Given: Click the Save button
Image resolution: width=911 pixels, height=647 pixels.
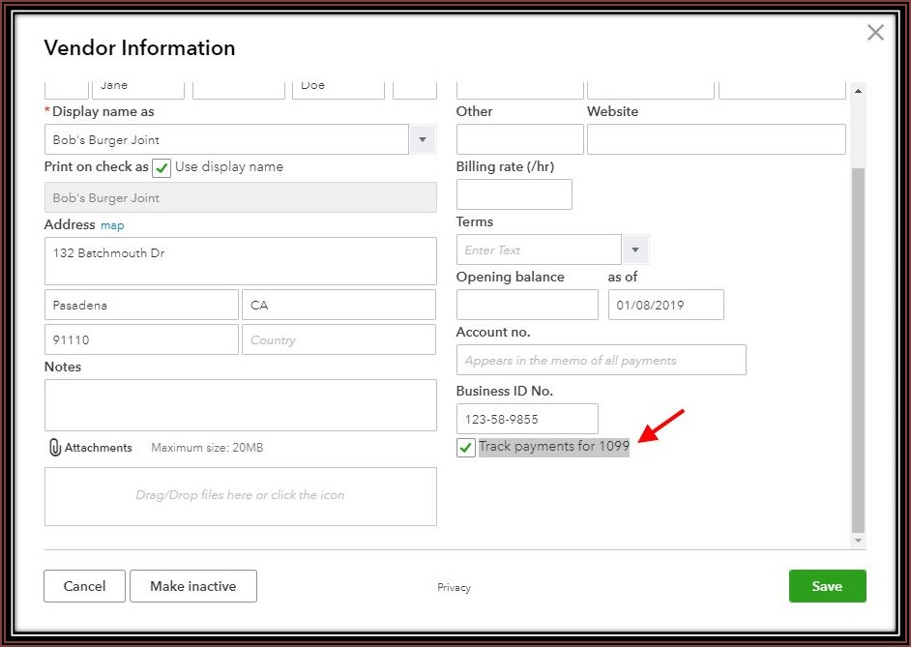Looking at the screenshot, I should 827,586.
